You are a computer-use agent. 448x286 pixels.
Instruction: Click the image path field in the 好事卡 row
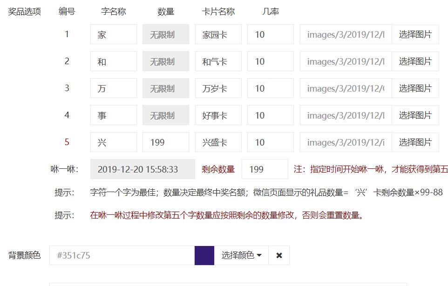[x=346, y=115]
